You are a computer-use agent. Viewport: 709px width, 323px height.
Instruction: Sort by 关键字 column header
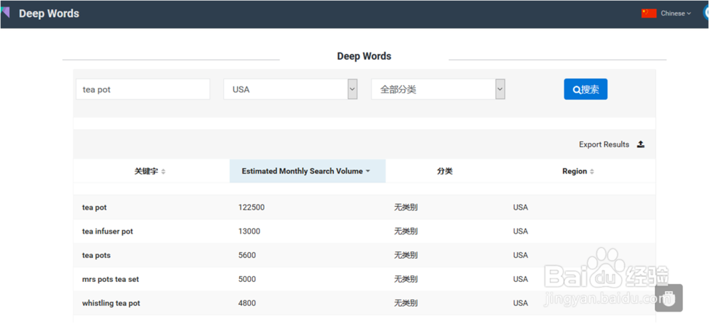[x=150, y=171]
